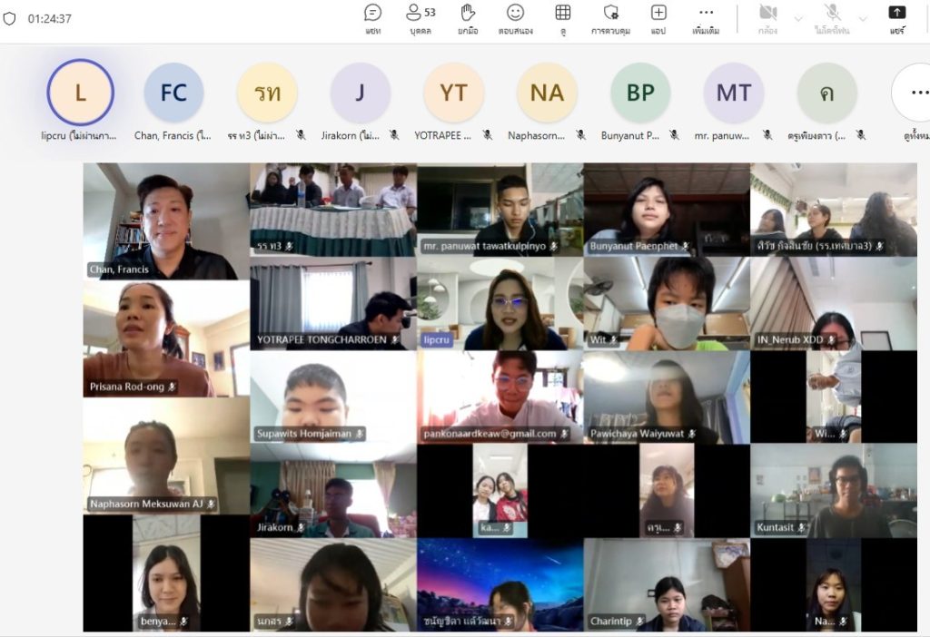Image resolution: width=930 pixels, height=637 pixels.
Task: Select Chan, Francis video tile
Action: pos(166,220)
